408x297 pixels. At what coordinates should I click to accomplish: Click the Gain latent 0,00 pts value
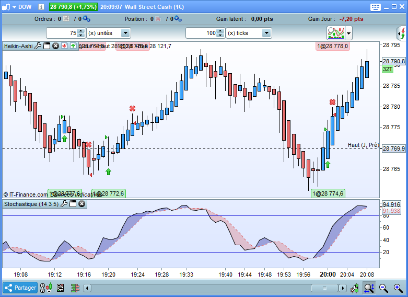pyautogui.click(x=262, y=19)
